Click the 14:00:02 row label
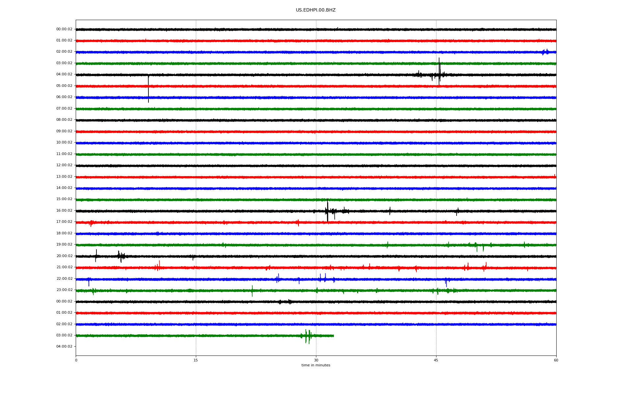632x395 pixels. [64, 188]
